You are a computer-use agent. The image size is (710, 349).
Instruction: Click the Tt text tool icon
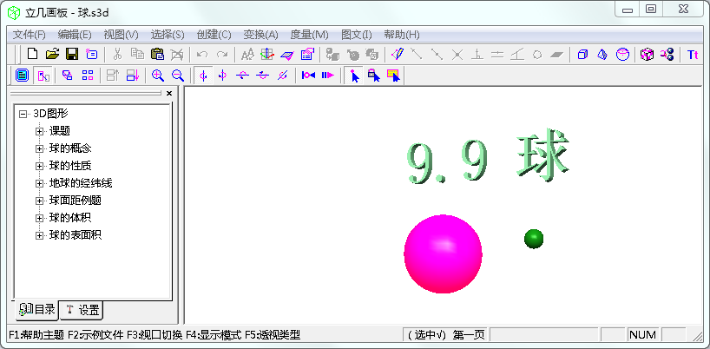(693, 55)
